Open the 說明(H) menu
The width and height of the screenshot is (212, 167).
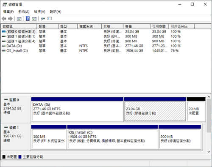(x=56, y=12)
